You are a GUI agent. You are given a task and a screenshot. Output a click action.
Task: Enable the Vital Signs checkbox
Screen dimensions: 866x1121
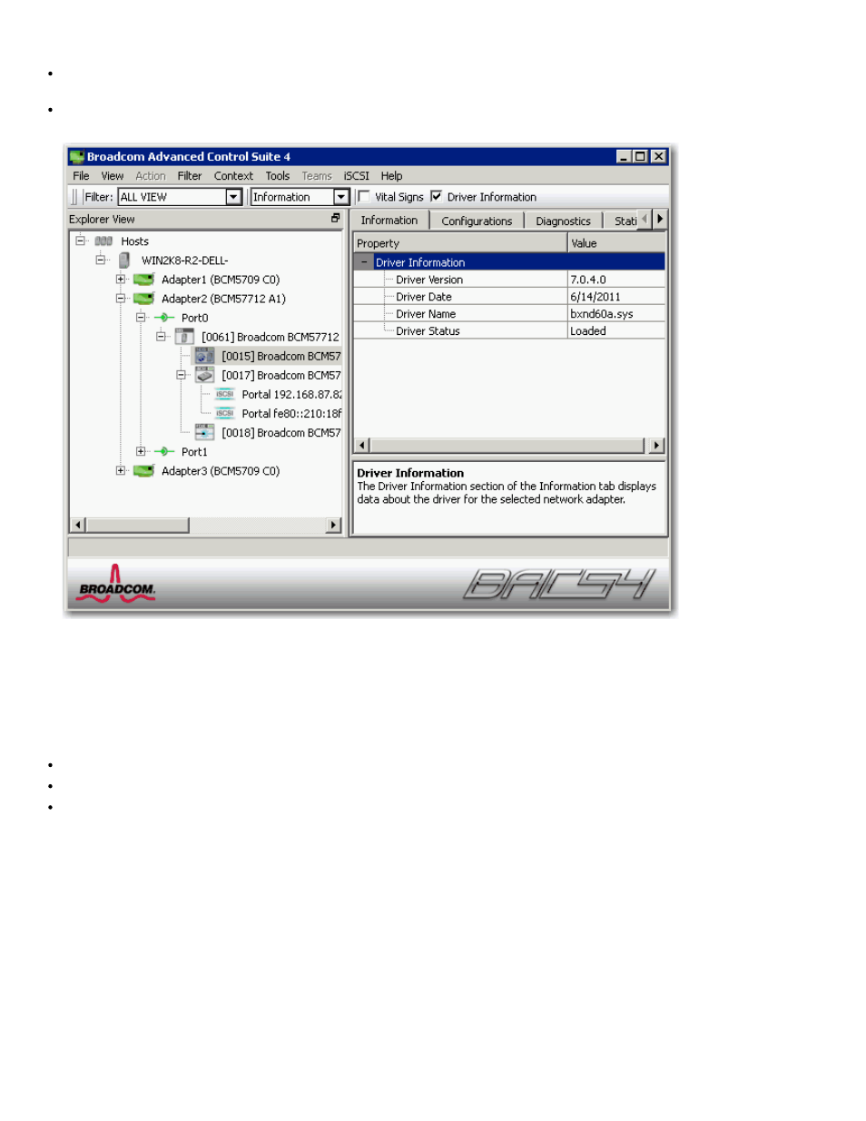coord(364,196)
